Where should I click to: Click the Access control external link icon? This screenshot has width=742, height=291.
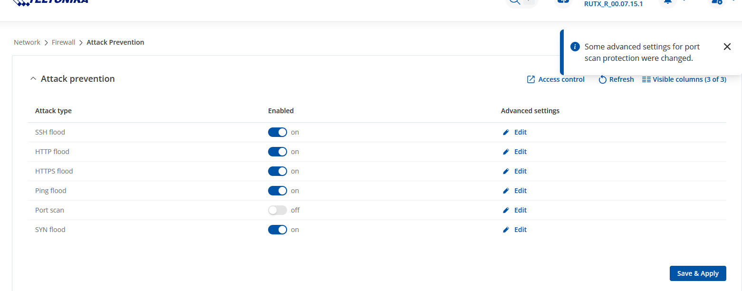(x=531, y=79)
